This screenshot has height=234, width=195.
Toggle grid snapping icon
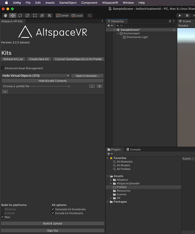(x=90, y=16)
